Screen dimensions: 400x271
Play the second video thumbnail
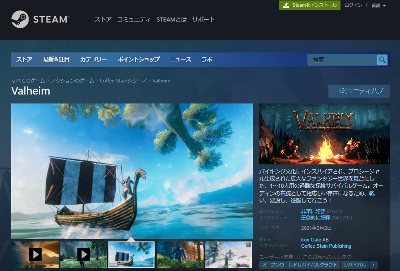click(84, 254)
